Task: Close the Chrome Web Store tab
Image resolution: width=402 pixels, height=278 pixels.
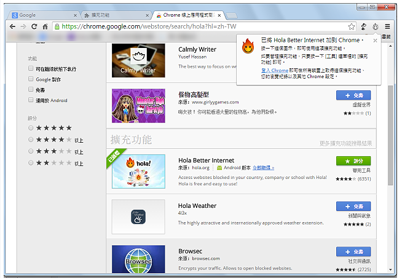Action: click(x=219, y=15)
